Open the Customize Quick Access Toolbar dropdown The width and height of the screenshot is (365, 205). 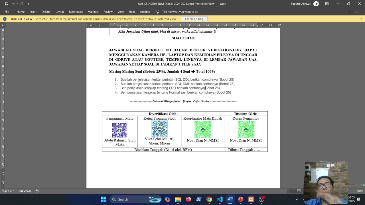tap(28, 4)
